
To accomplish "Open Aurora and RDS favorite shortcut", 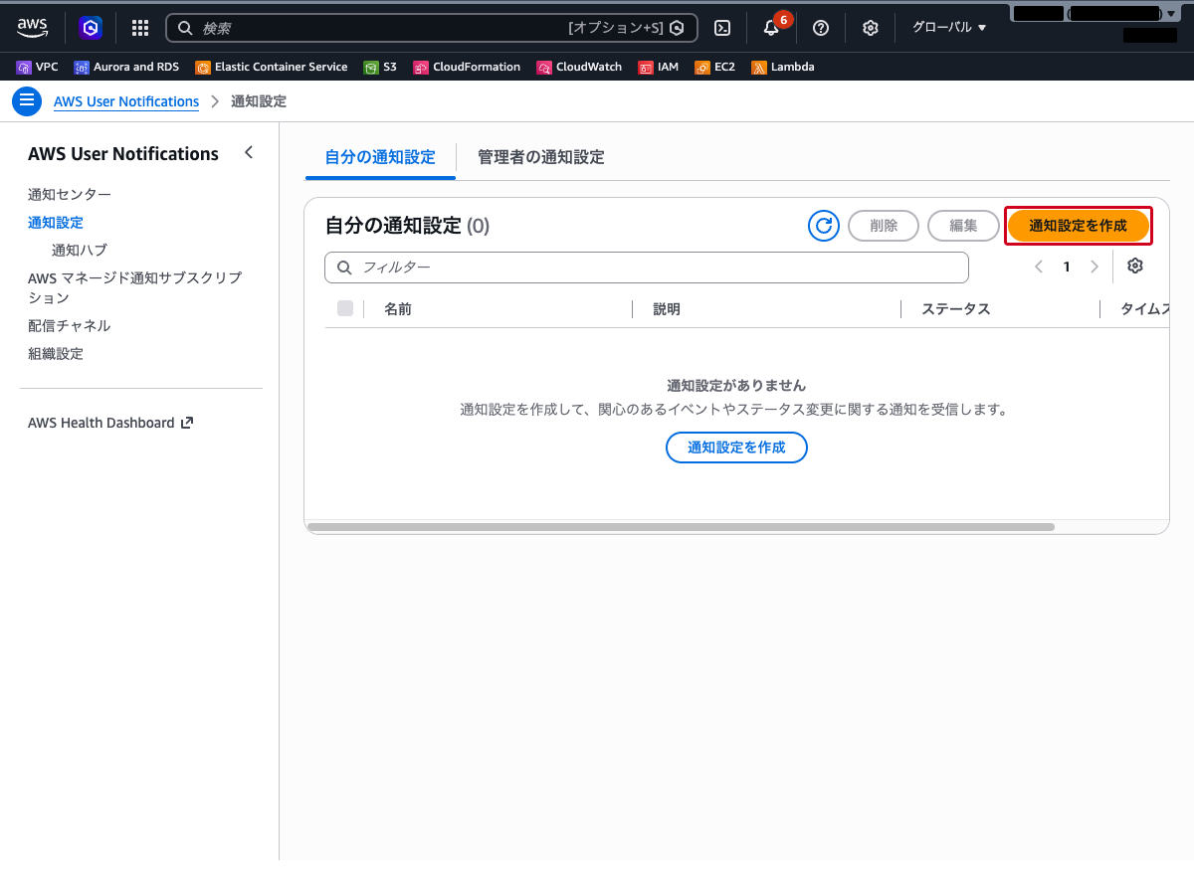I will tap(126, 68).
